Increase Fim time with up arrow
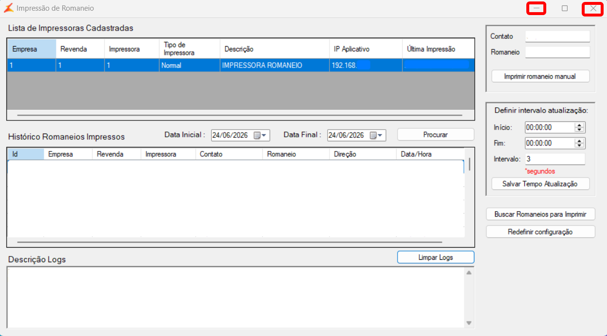This screenshot has height=336, width=607. [x=579, y=141]
